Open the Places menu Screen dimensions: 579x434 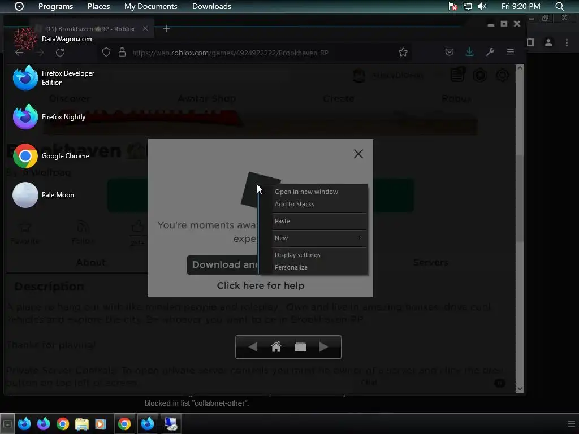98,6
